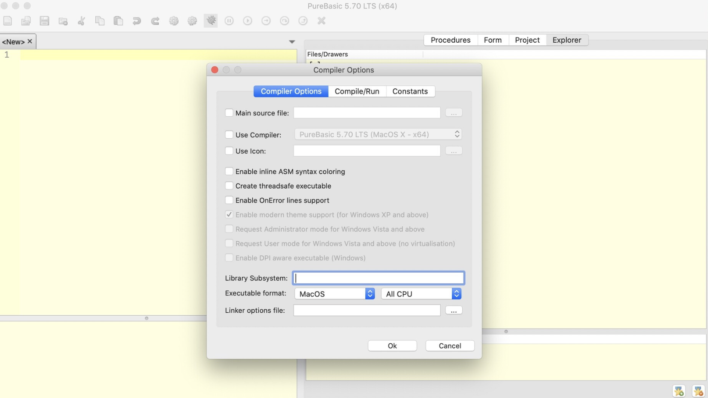Click Cancel in Compiler Options dialog
Screen dimensions: 708x398
tap(450, 346)
